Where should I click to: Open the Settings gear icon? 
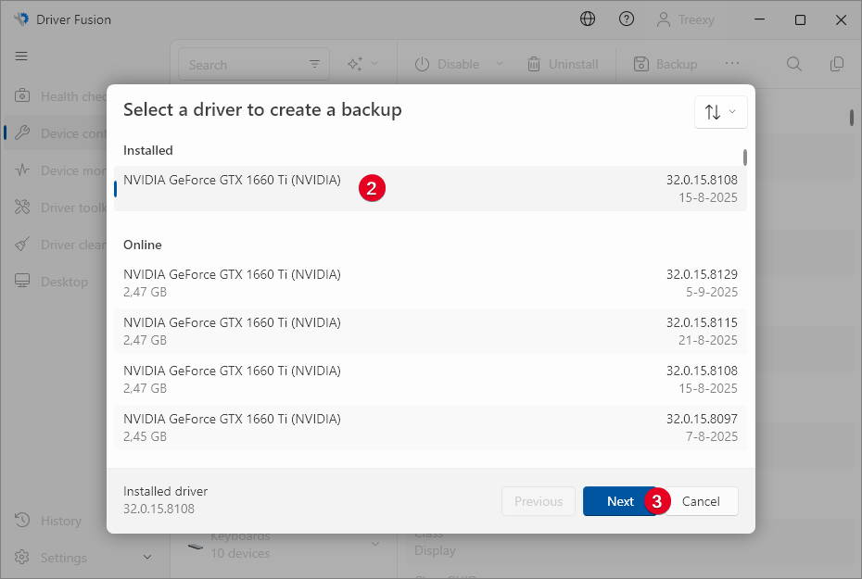pos(22,557)
